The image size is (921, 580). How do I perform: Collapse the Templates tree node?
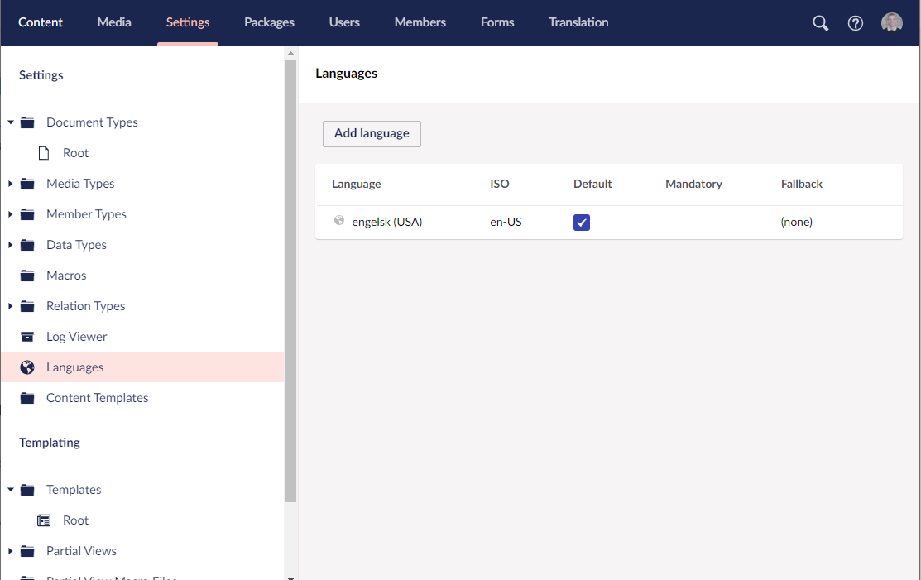[x=10, y=489]
